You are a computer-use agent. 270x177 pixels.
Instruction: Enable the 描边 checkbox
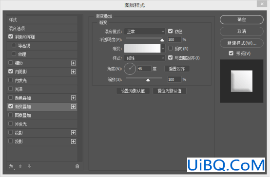point(11,63)
